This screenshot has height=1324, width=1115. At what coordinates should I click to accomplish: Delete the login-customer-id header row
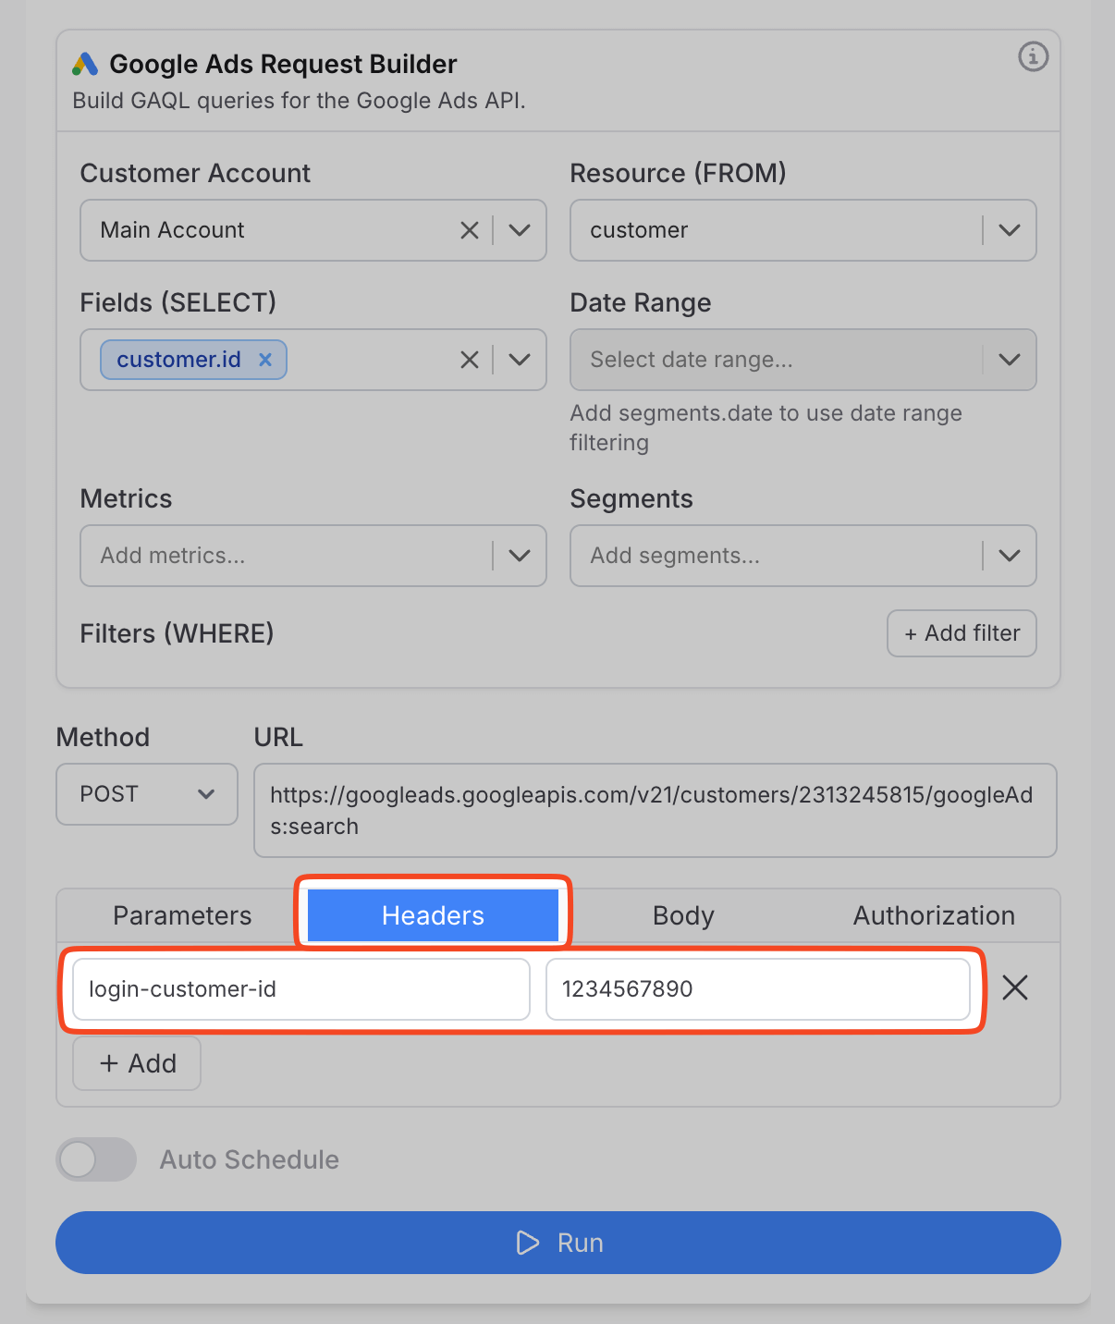(x=1014, y=988)
